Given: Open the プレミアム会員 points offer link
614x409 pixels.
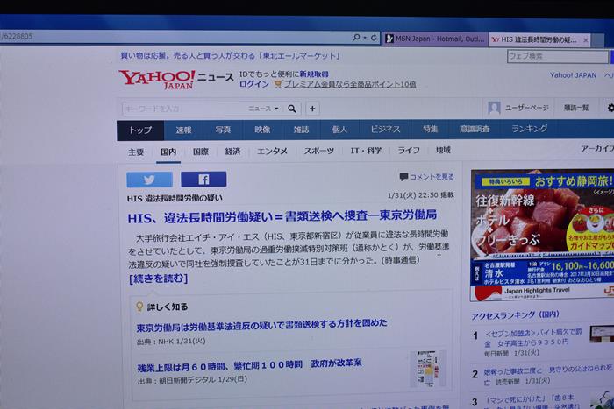Looking at the screenshot, I should (x=350, y=84).
